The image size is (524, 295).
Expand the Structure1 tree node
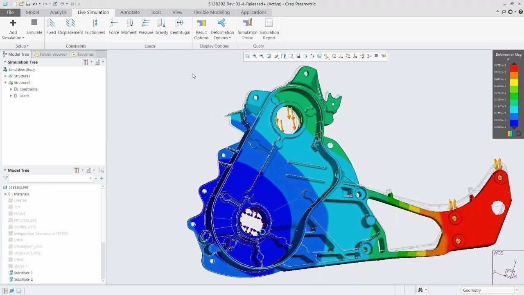coord(6,76)
